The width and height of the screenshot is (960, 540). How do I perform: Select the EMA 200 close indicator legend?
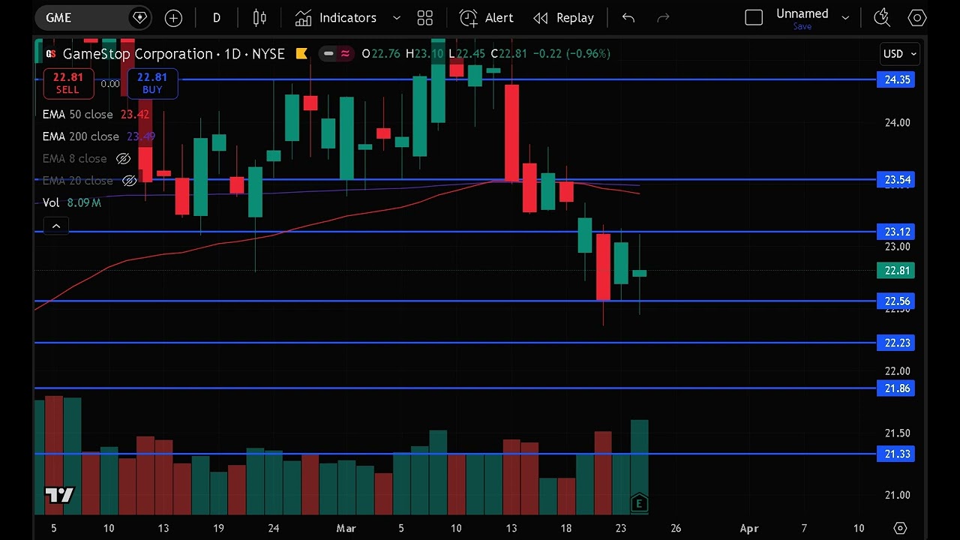[x=81, y=136]
